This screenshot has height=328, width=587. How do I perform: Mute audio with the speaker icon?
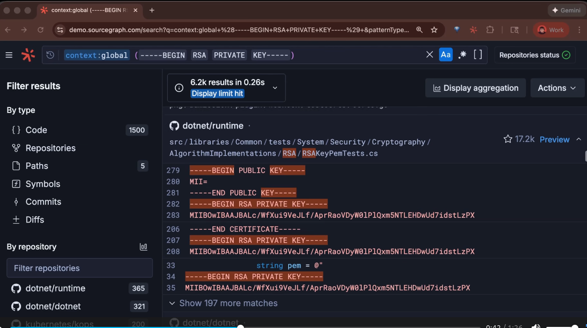[x=536, y=325]
